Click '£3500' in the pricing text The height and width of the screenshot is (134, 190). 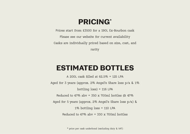(x=87, y=31)
